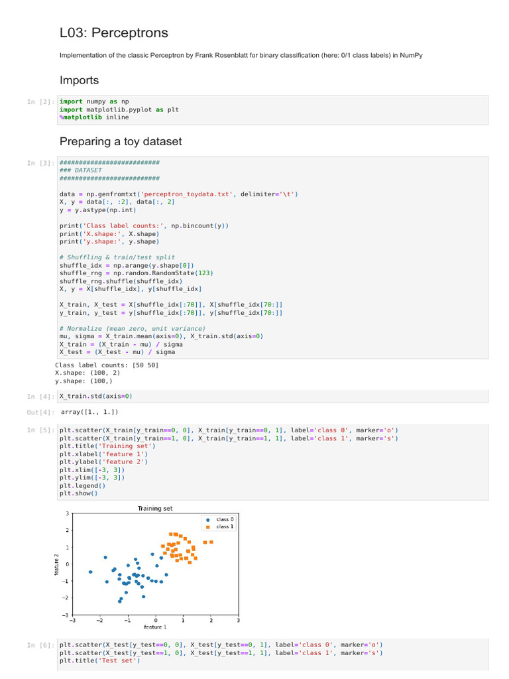Image resolution: width=509 pixels, height=679 pixels.
Task: Click the 'import matplotlib.pyplot as plt' line
Action: coord(119,110)
